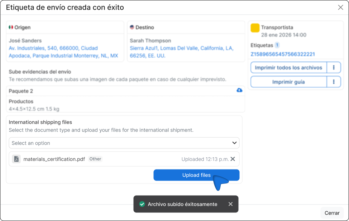This screenshot has height=221, width=349.
Task: Click the PDF file icon
Action: [x=16, y=159]
